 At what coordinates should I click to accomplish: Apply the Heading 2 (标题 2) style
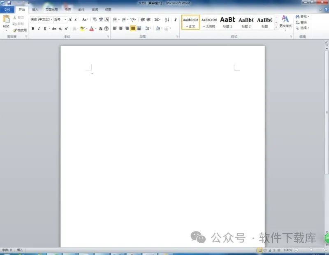point(246,22)
